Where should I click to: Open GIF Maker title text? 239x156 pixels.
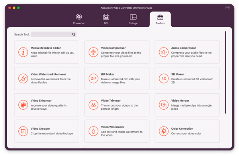pos(108,74)
